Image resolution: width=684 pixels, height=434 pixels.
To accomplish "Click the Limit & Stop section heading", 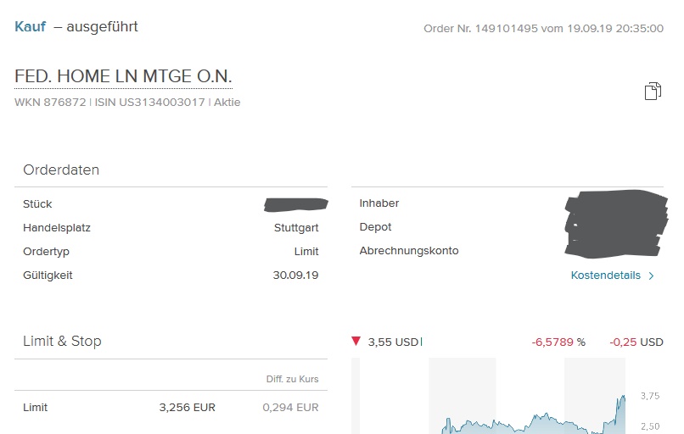I will coord(62,341).
